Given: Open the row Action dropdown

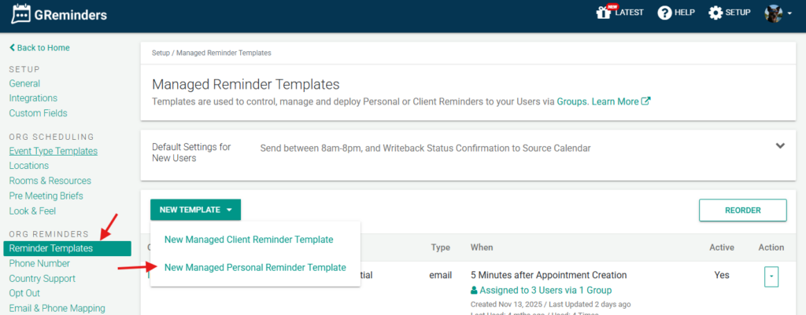Looking at the screenshot, I should click(771, 277).
